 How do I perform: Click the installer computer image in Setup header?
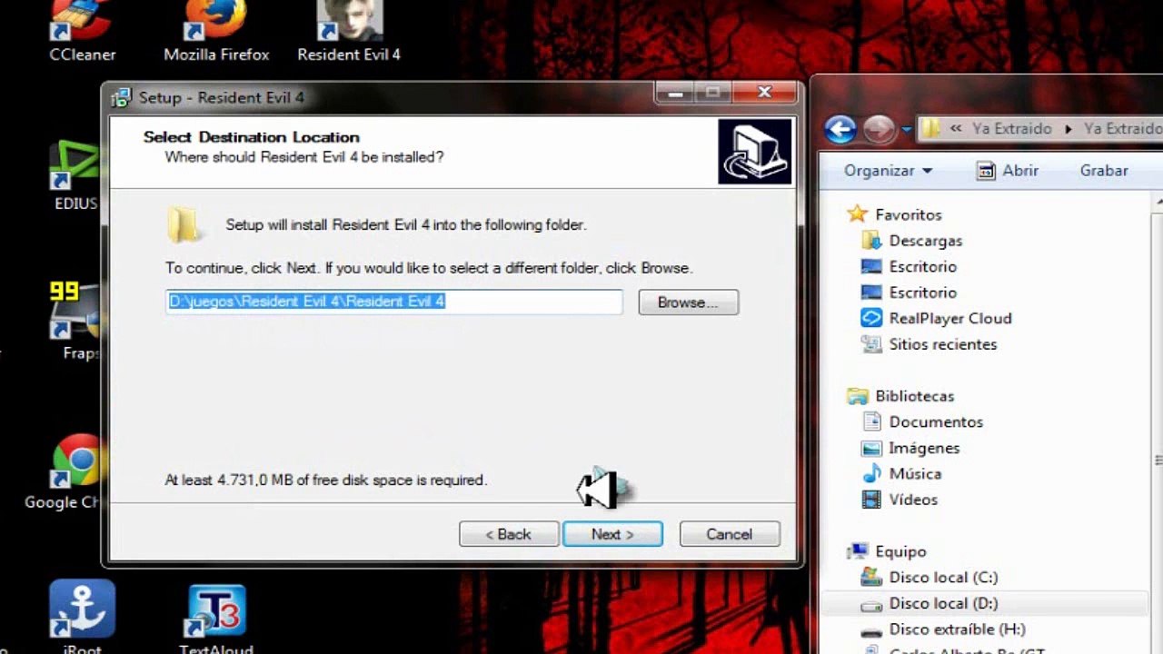754,151
